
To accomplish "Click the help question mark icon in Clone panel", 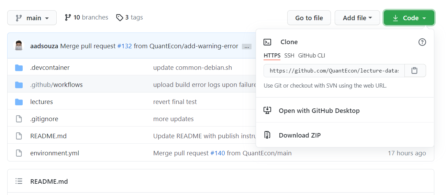I will click(422, 42).
